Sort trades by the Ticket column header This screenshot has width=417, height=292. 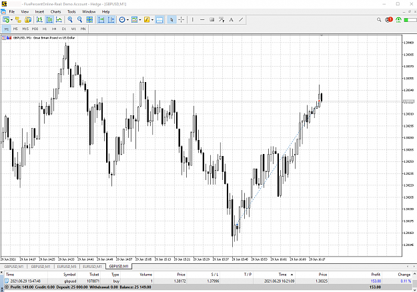[94, 275]
